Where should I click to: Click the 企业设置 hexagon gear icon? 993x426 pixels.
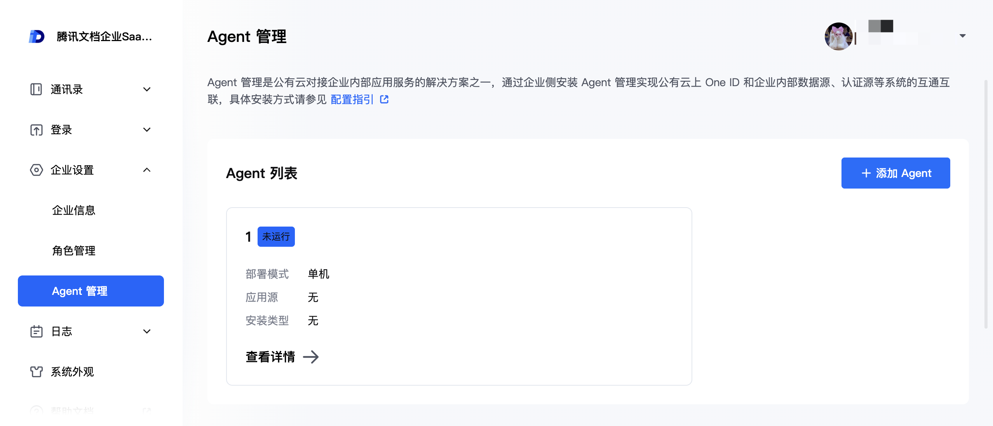(36, 170)
